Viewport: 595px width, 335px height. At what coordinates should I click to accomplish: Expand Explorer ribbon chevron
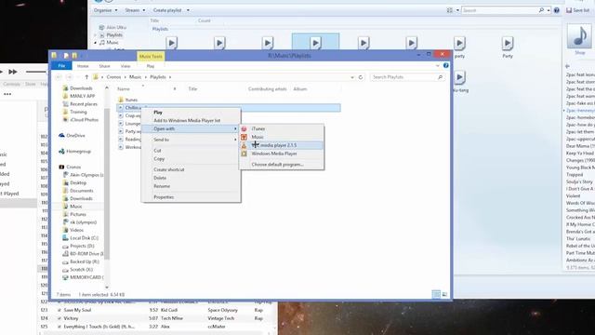(x=438, y=66)
